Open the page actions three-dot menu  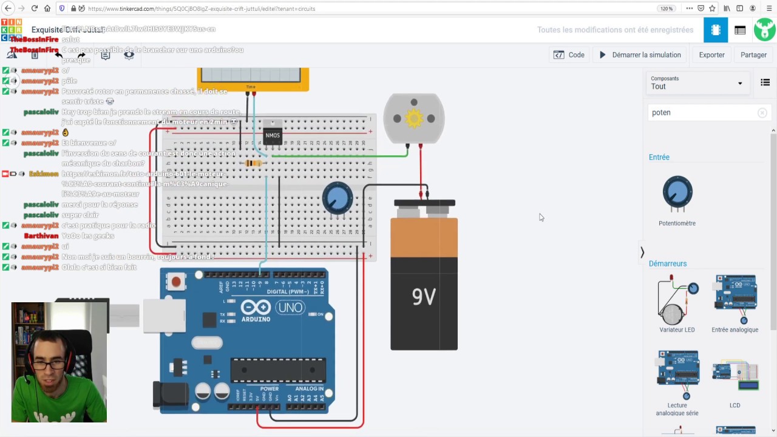tap(689, 8)
